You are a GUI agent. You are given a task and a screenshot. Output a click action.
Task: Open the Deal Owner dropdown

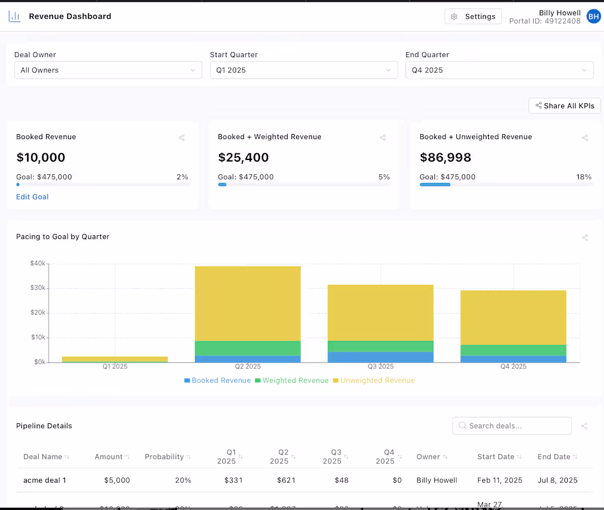click(x=108, y=70)
